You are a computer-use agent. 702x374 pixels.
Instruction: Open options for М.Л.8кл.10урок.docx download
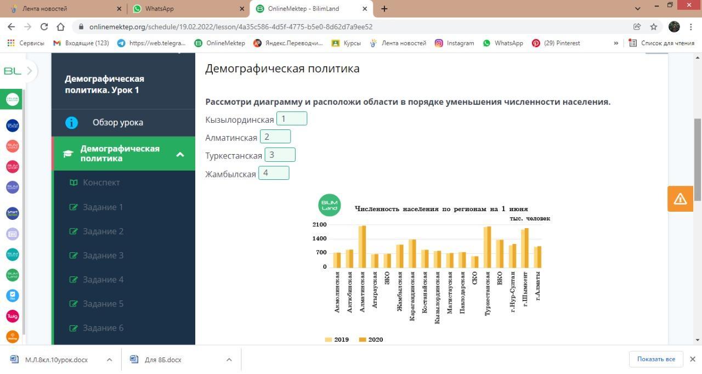point(109,360)
